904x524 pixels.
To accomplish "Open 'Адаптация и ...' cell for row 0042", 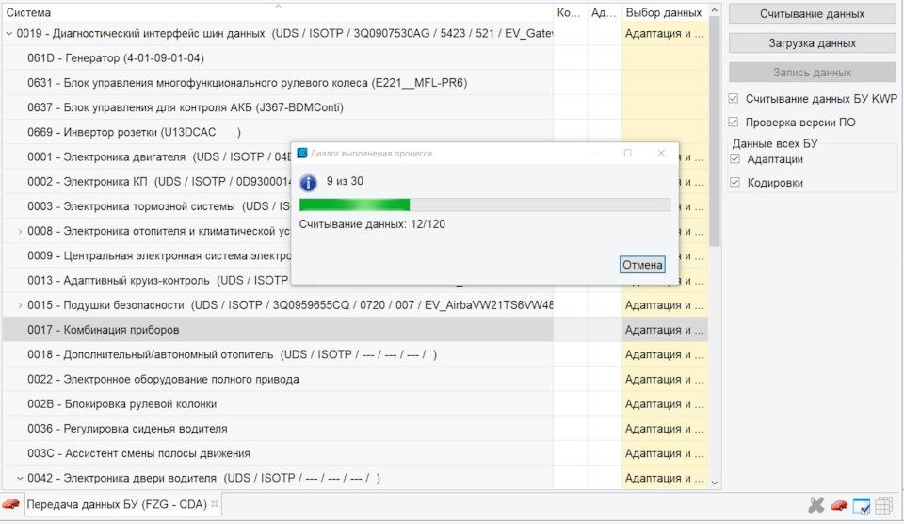I will pos(665,479).
